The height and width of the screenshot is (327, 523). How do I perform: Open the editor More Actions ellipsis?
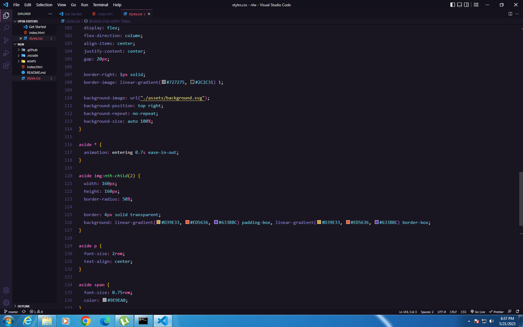click(x=517, y=14)
